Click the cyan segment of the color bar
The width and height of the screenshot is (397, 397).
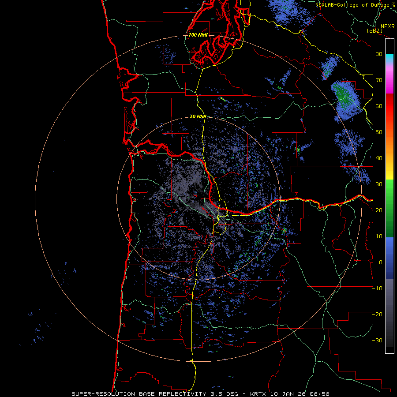(x=390, y=57)
